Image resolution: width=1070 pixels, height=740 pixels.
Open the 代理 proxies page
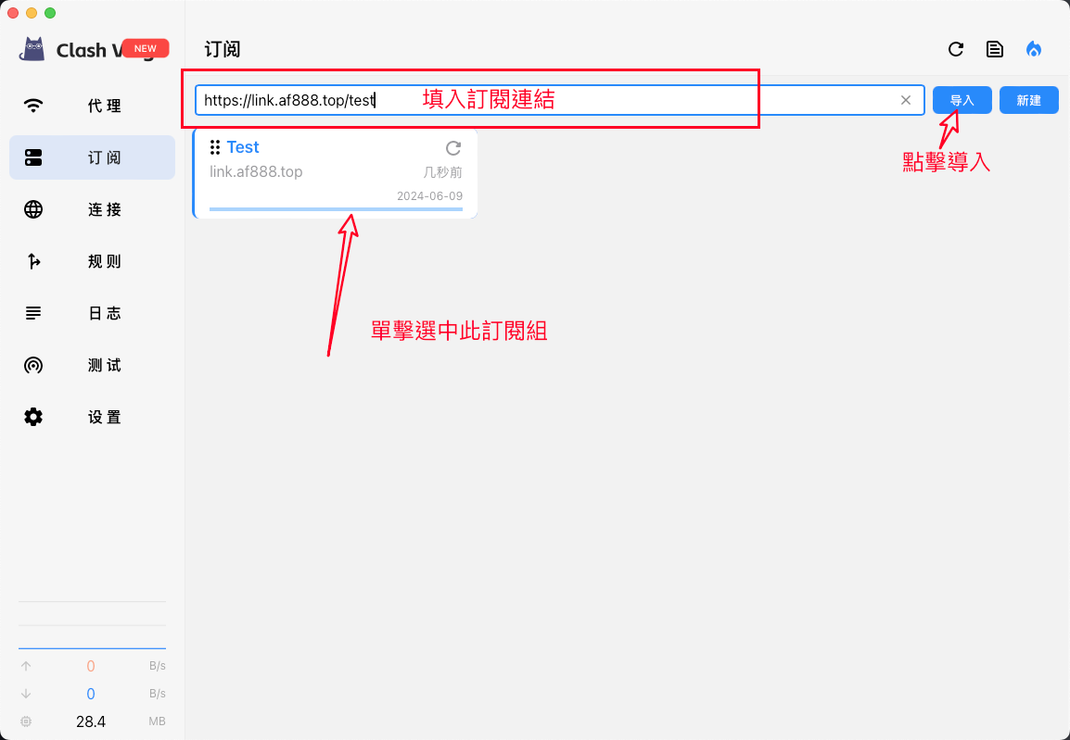[x=92, y=106]
